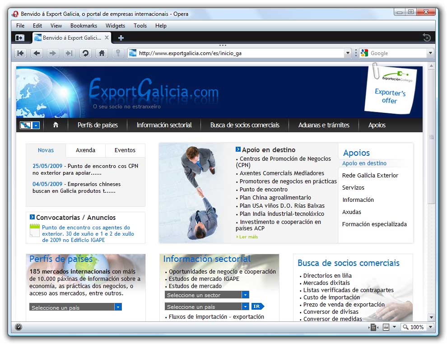Open the 25/05/2009 news item
This screenshot has height=344, width=447.
tap(85, 169)
